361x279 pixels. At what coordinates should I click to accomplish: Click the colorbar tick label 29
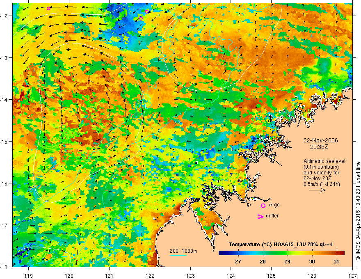coord(287,261)
